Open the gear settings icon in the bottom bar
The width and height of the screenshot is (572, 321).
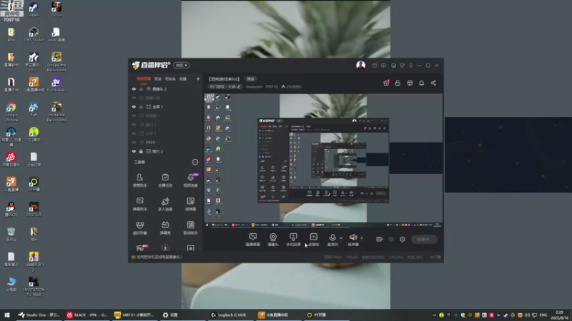coord(403,239)
